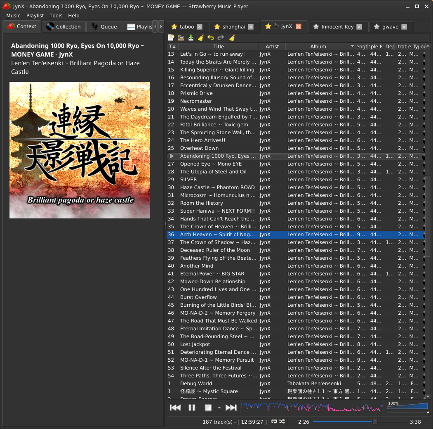Screen dimensions: 433x429
Task: Select track 'SILVER'
Action: pos(296,179)
